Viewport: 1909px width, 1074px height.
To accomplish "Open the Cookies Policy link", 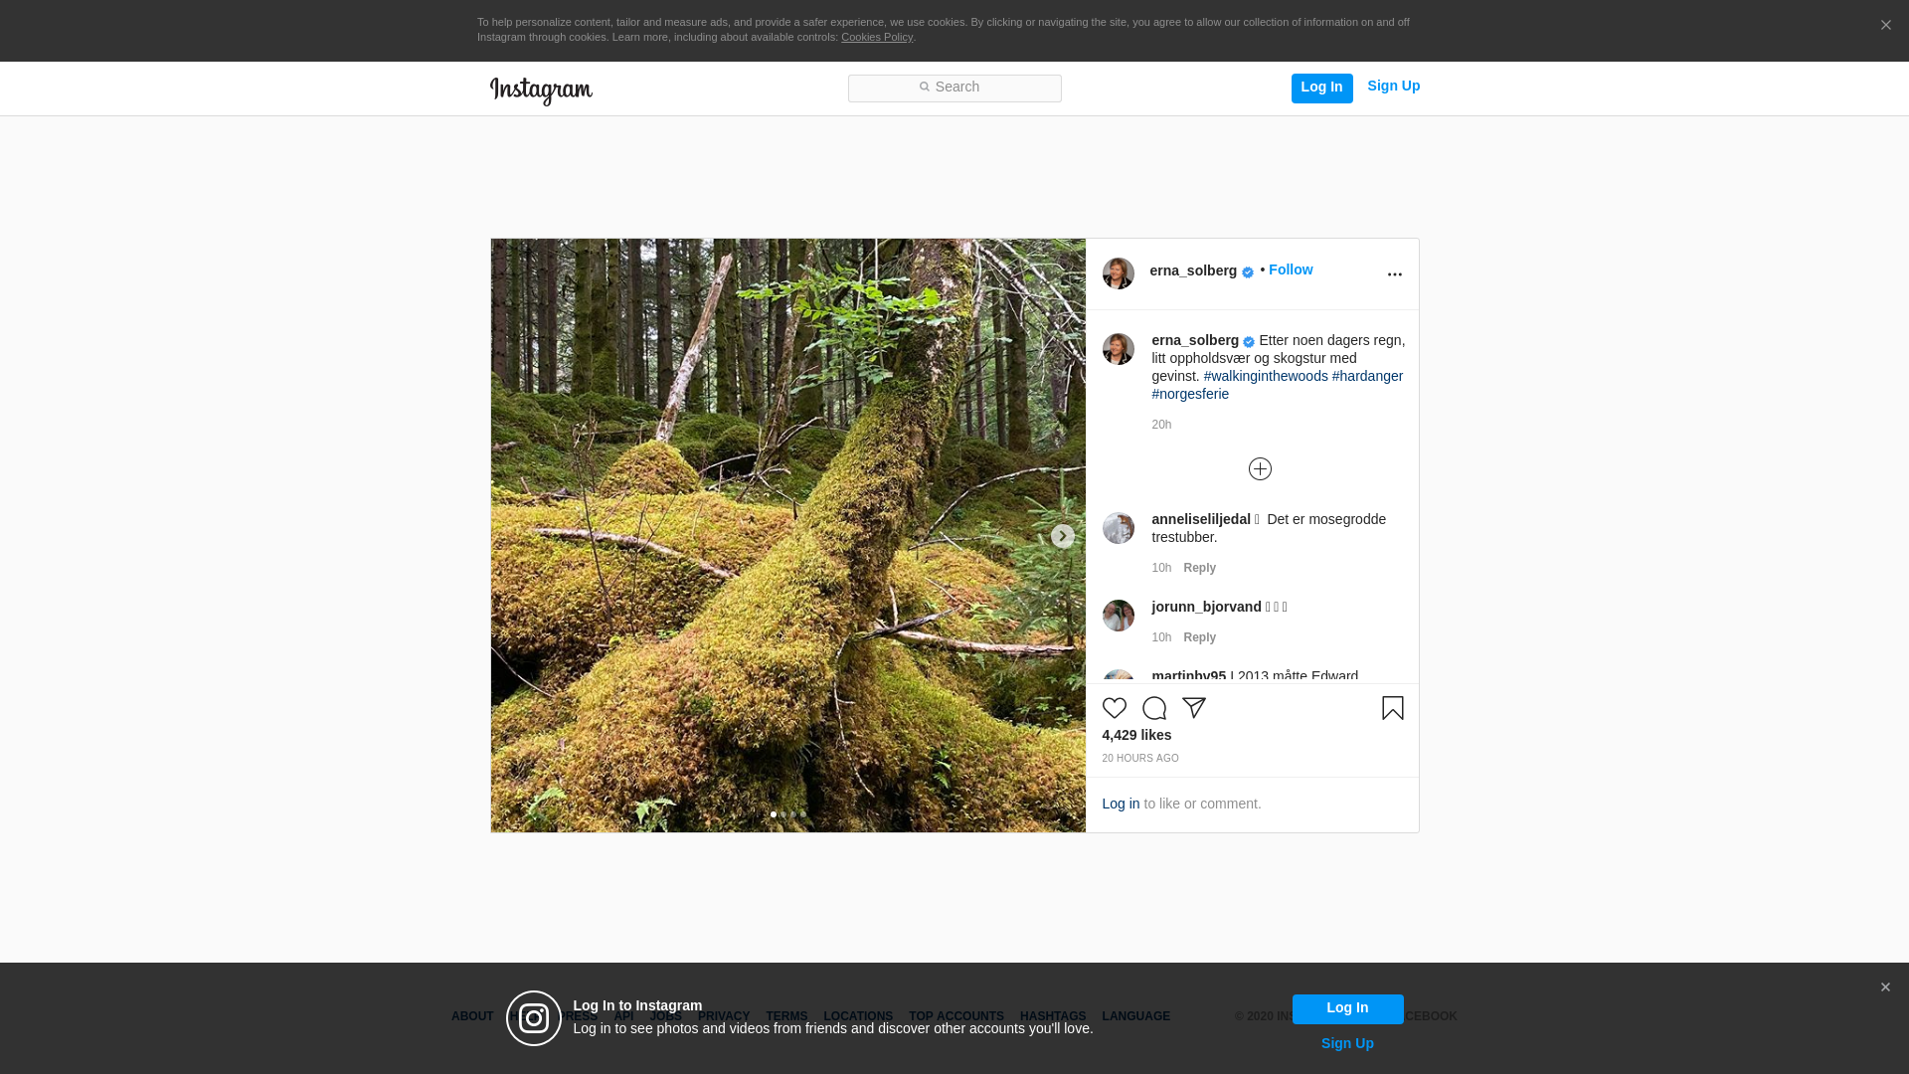I will [876, 37].
